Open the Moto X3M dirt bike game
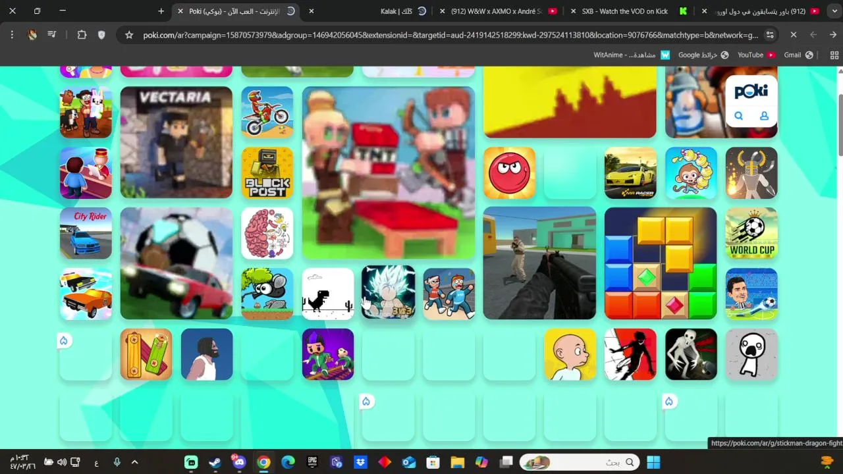843x474 pixels. 267,112
